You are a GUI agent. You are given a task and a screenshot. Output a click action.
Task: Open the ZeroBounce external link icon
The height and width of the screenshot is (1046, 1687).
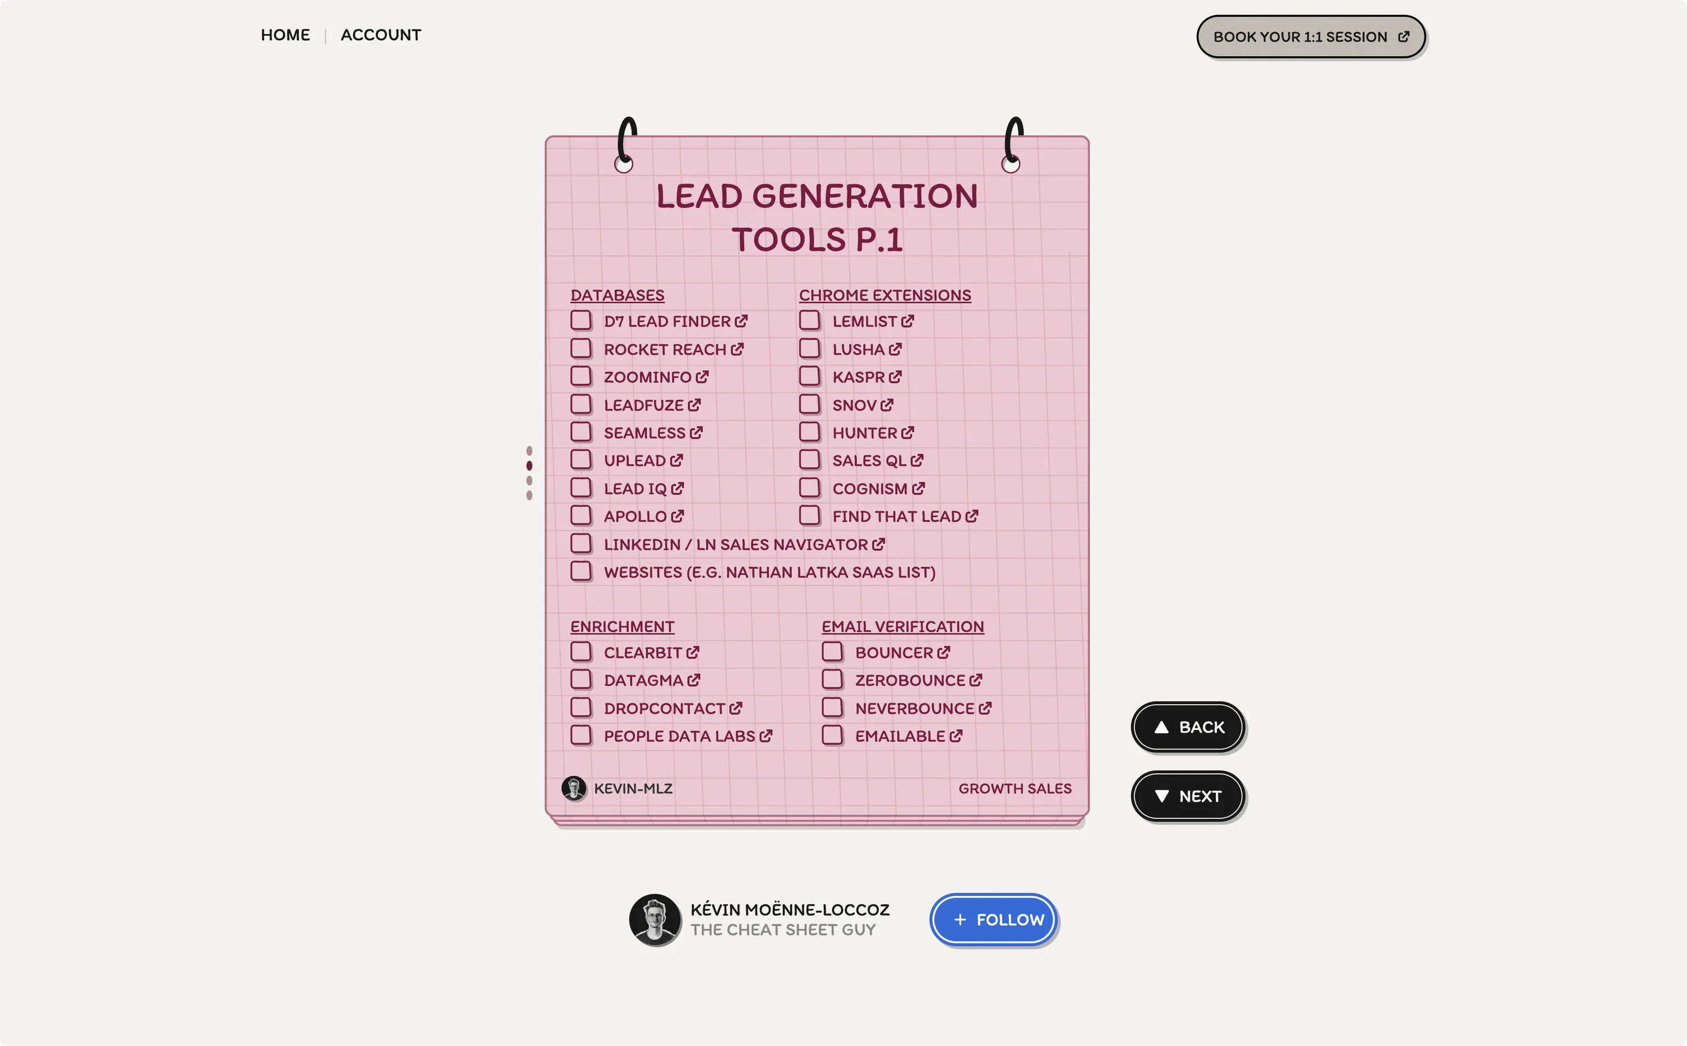tap(975, 679)
